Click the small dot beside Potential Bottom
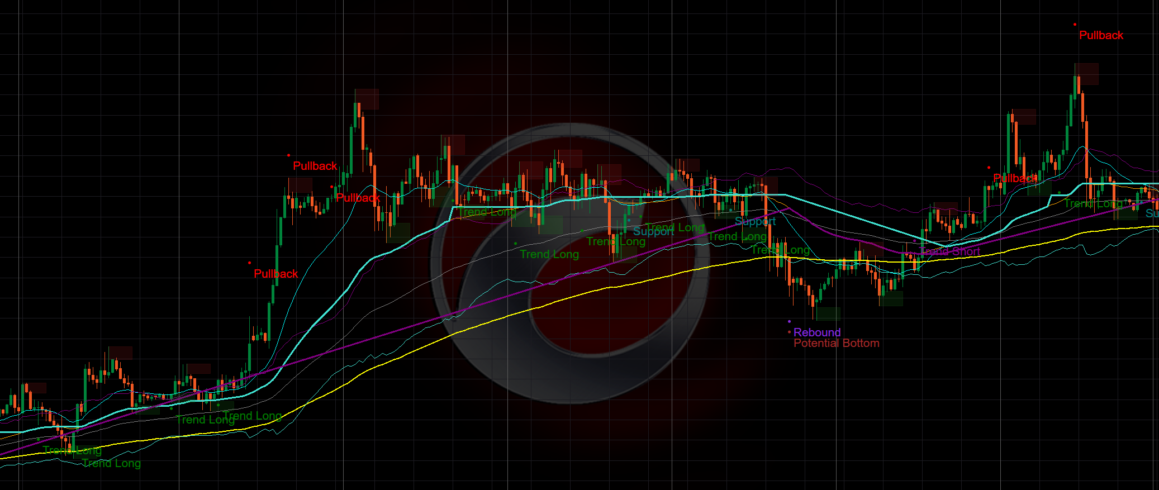The image size is (1159, 490). coord(789,332)
